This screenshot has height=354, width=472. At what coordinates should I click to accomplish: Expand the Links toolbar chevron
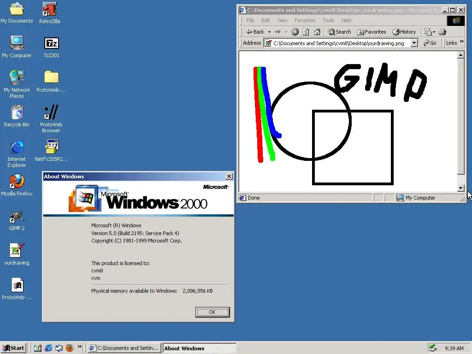pos(462,41)
